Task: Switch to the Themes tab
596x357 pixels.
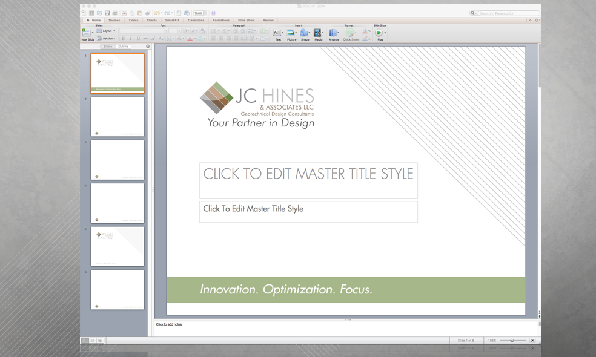Action: [x=114, y=20]
